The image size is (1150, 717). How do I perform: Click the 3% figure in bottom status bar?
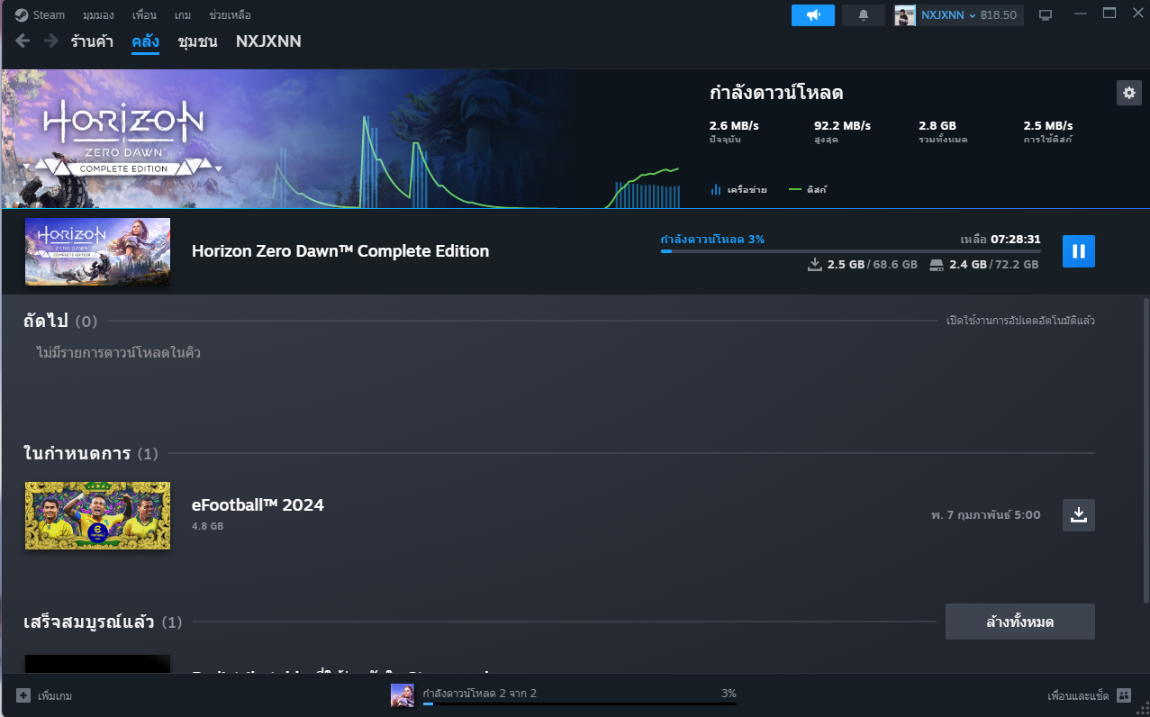[x=729, y=693]
